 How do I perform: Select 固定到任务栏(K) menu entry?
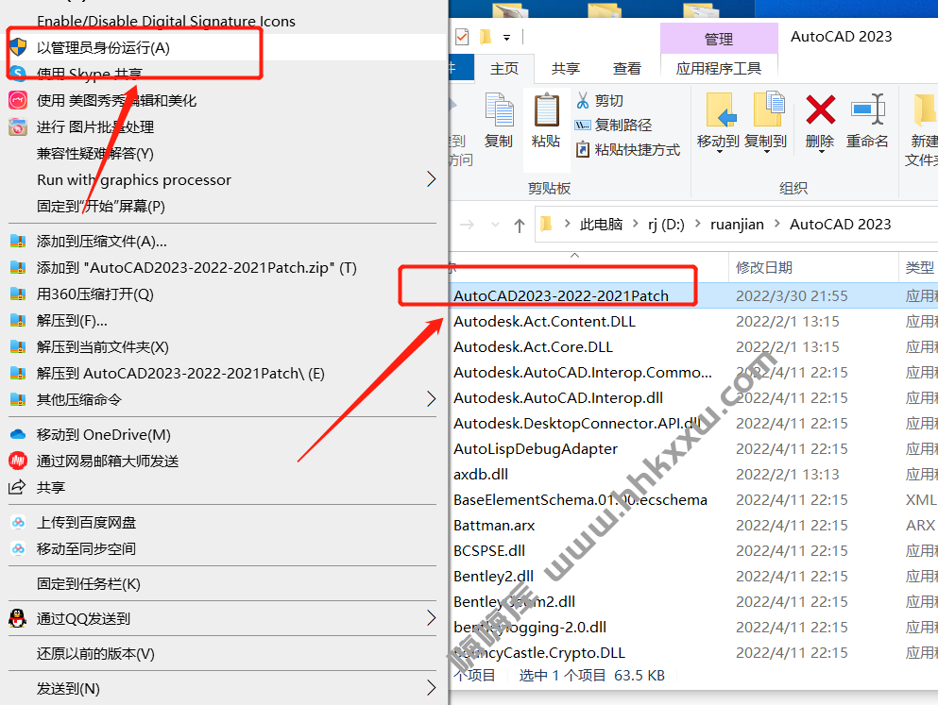coord(89,583)
